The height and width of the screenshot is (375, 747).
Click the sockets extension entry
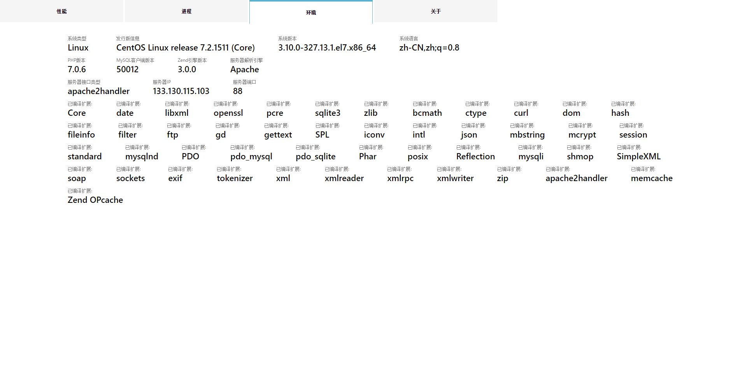pyautogui.click(x=130, y=178)
